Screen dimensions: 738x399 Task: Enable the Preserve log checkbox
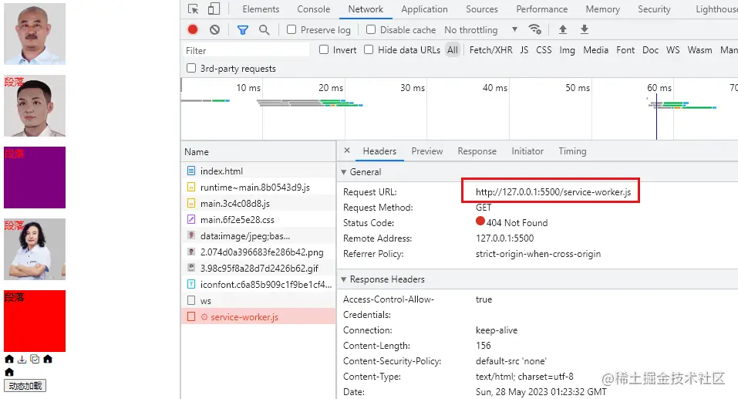[x=291, y=29]
